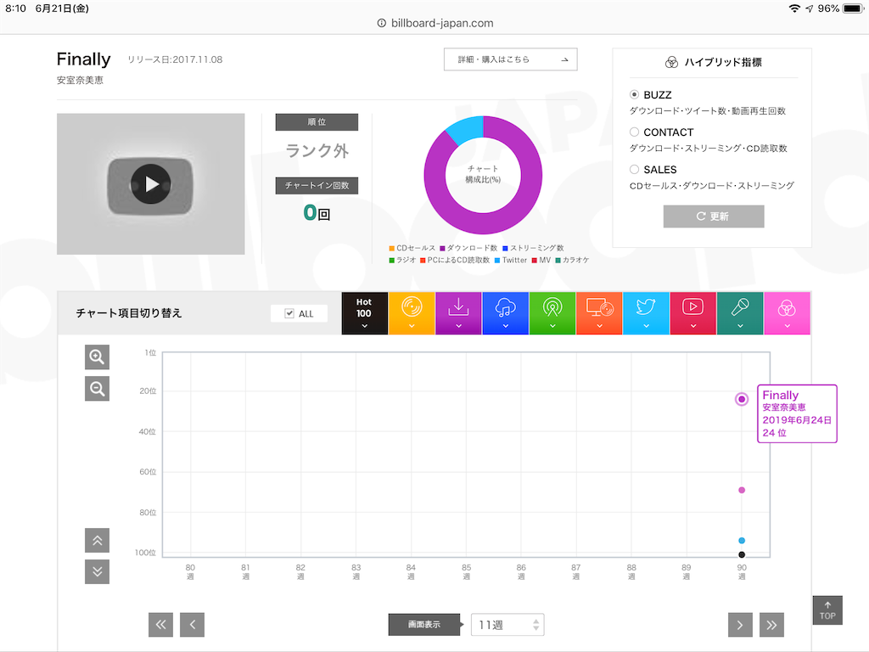Play the Finally video thumbnail
This screenshot has height=652, width=869.
[151, 184]
